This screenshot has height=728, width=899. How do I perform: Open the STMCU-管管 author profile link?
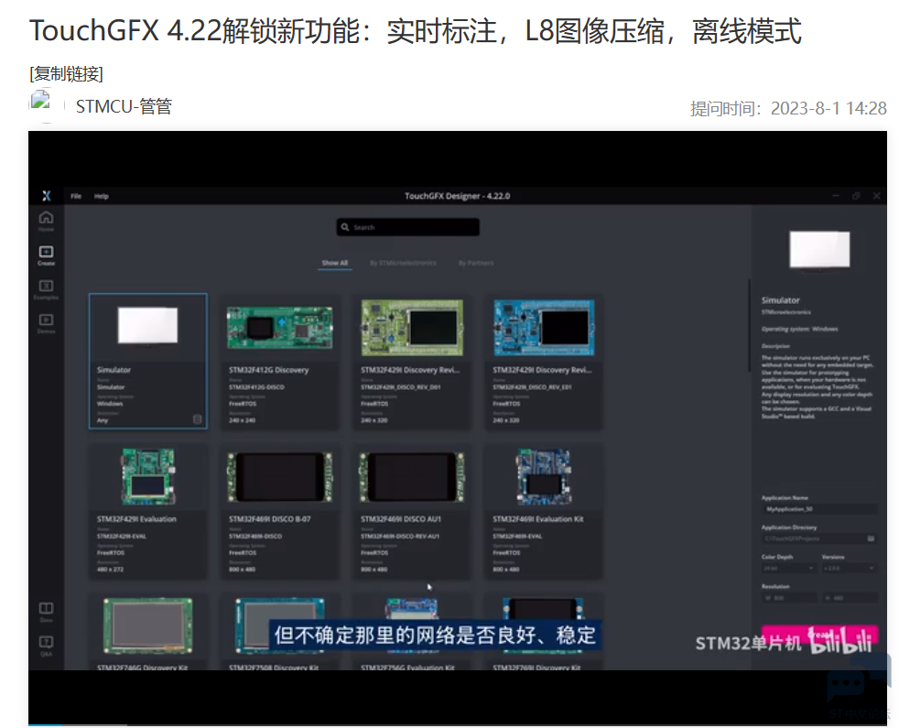[x=124, y=107]
